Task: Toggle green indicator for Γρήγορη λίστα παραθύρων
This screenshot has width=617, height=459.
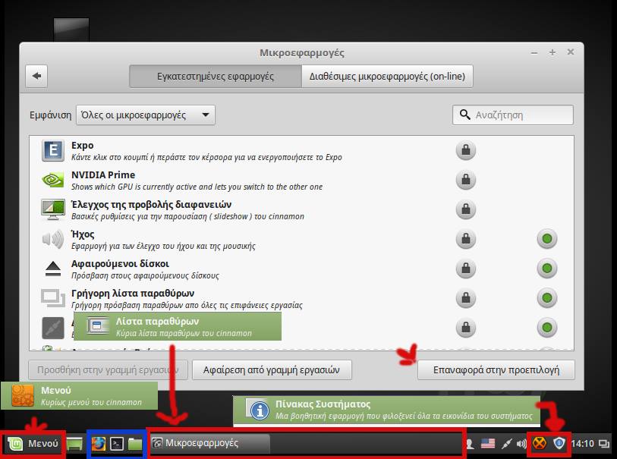Action: coord(546,298)
